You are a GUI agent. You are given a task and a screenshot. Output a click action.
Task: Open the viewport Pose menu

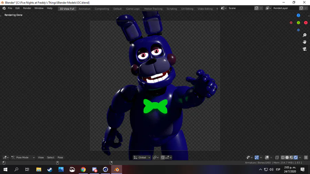tap(60, 157)
